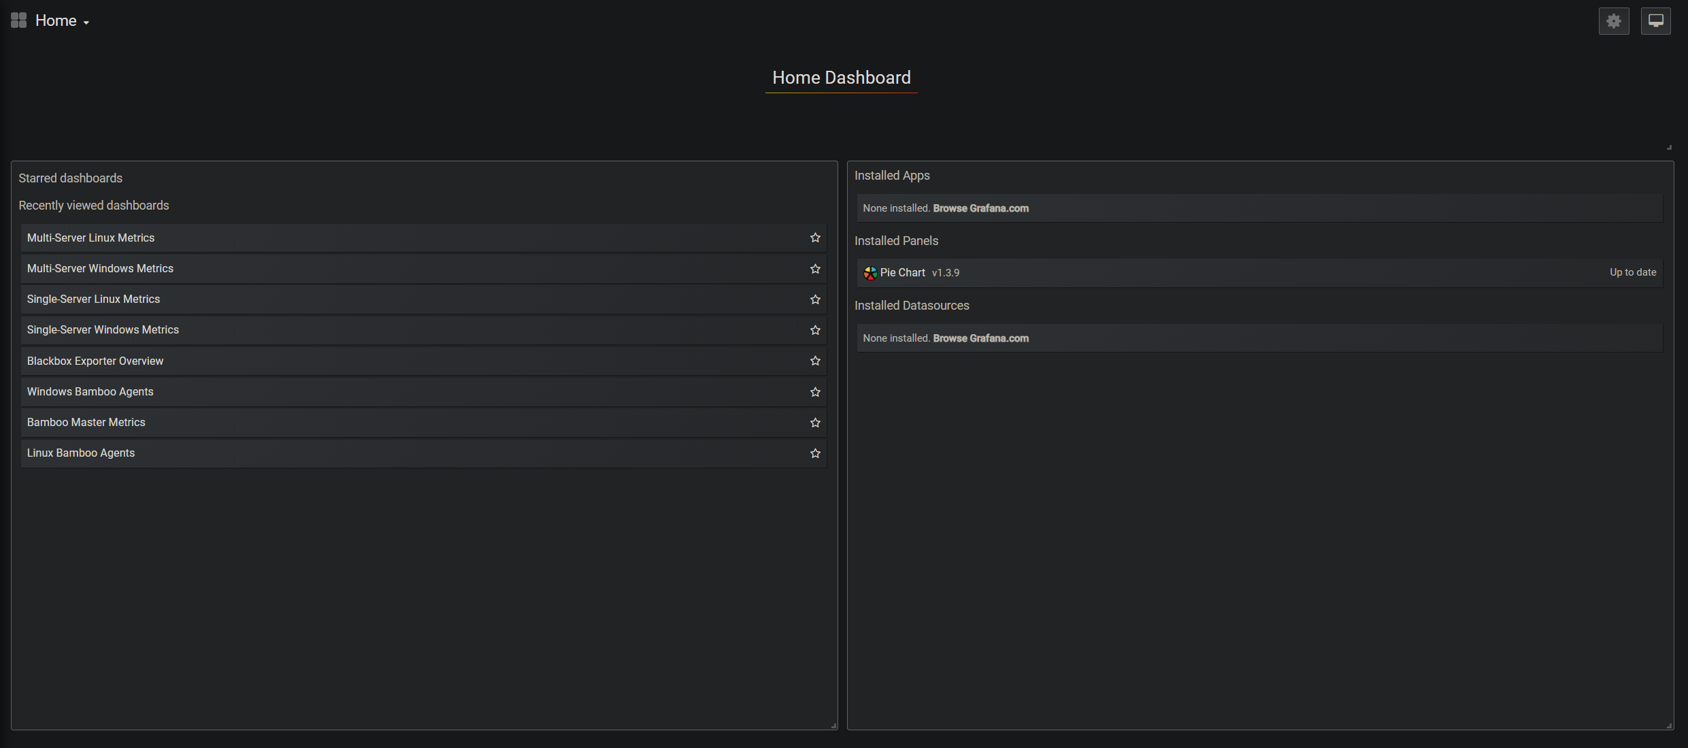Enable TV kiosk mode icon
The image size is (1688, 748).
tap(1655, 20)
